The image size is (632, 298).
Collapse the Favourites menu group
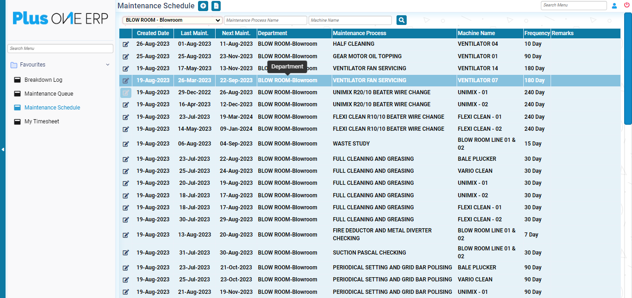108,65
